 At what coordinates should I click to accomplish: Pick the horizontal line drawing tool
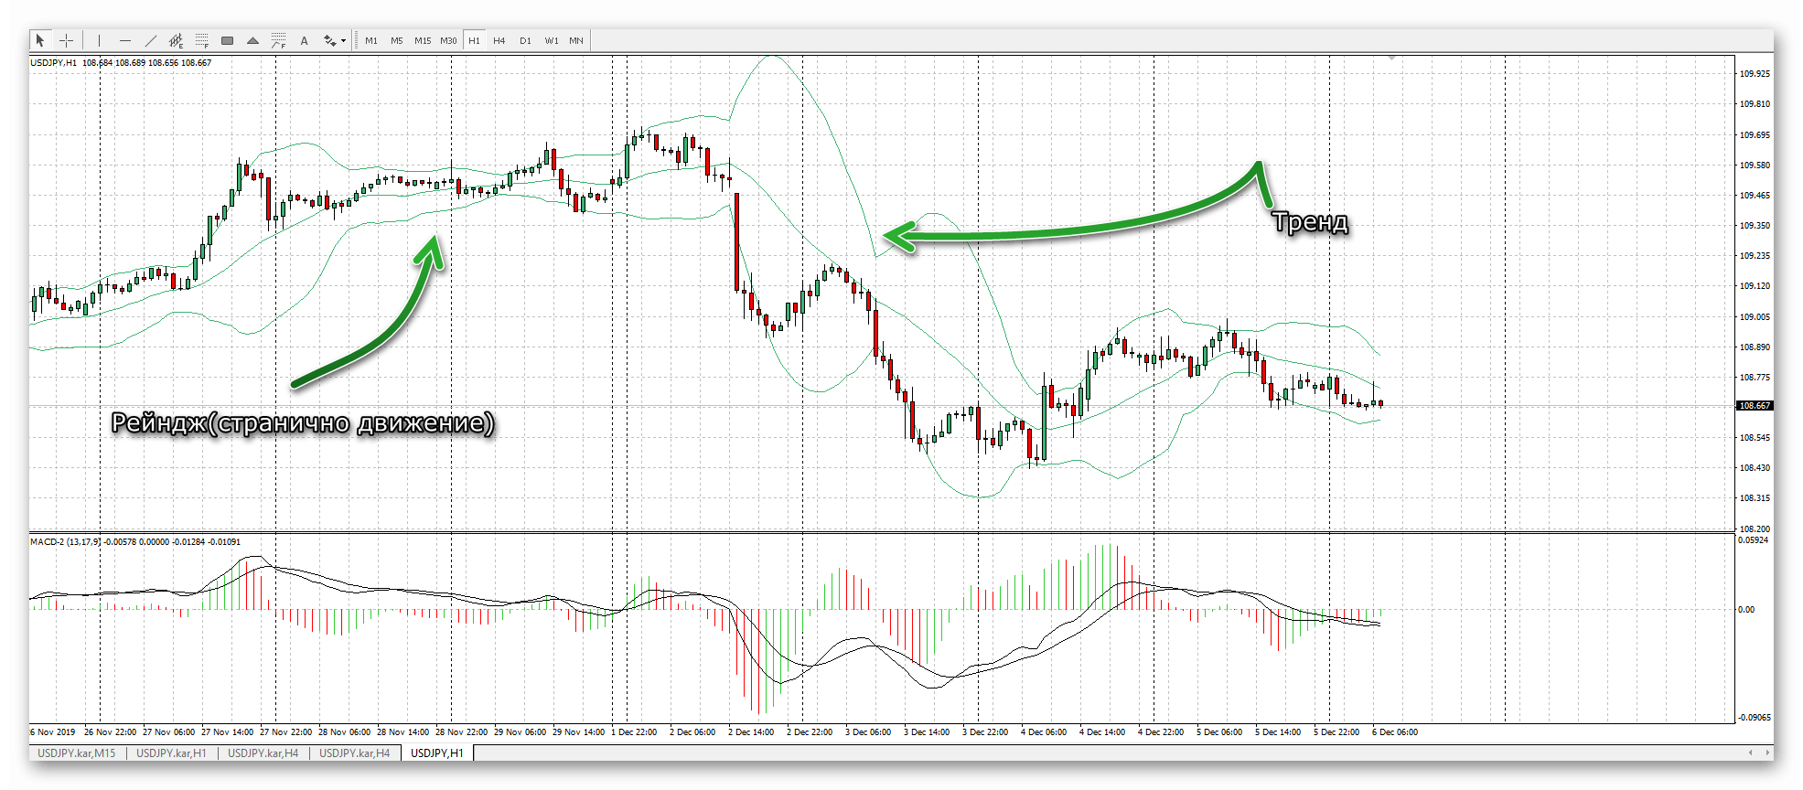[124, 40]
